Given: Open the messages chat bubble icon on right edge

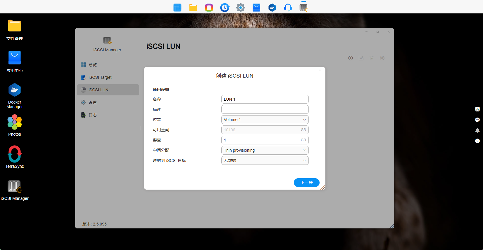Looking at the screenshot, I should (x=477, y=120).
